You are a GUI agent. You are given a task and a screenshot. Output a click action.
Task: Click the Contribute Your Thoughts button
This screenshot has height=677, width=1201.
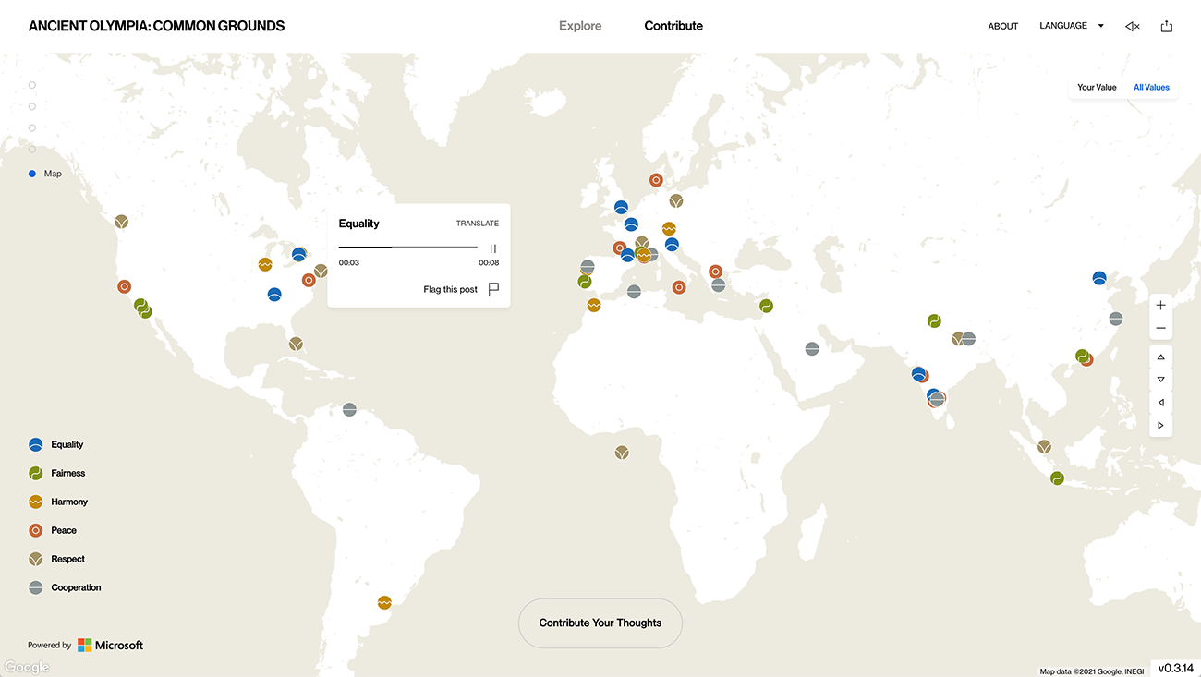click(600, 623)
